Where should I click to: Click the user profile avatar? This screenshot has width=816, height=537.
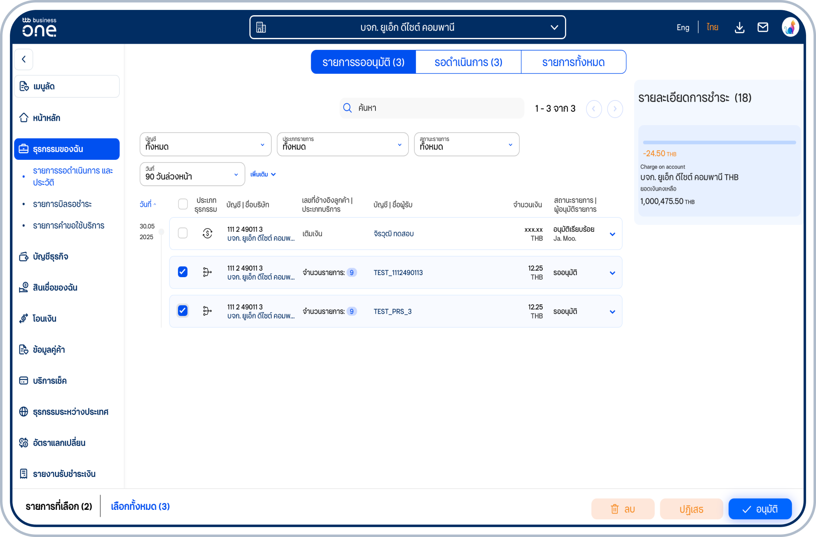click(x=790, y=28)
